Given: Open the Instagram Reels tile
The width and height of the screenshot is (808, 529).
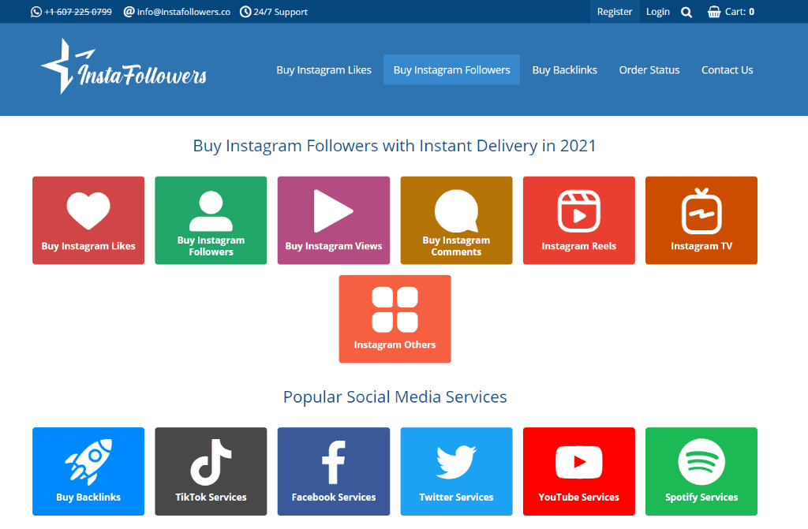Looking at the screenshot, I should (578, 221).
